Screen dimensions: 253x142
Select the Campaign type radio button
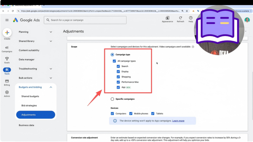coord(112,55)
